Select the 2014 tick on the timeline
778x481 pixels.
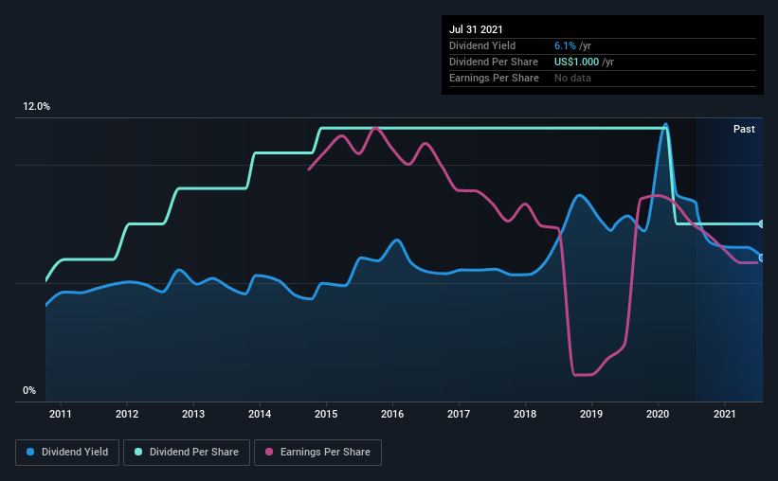tap(260, 414)
